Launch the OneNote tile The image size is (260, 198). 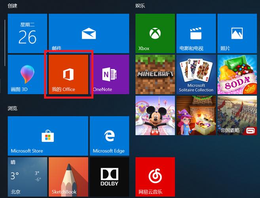[x=110, y=74]
